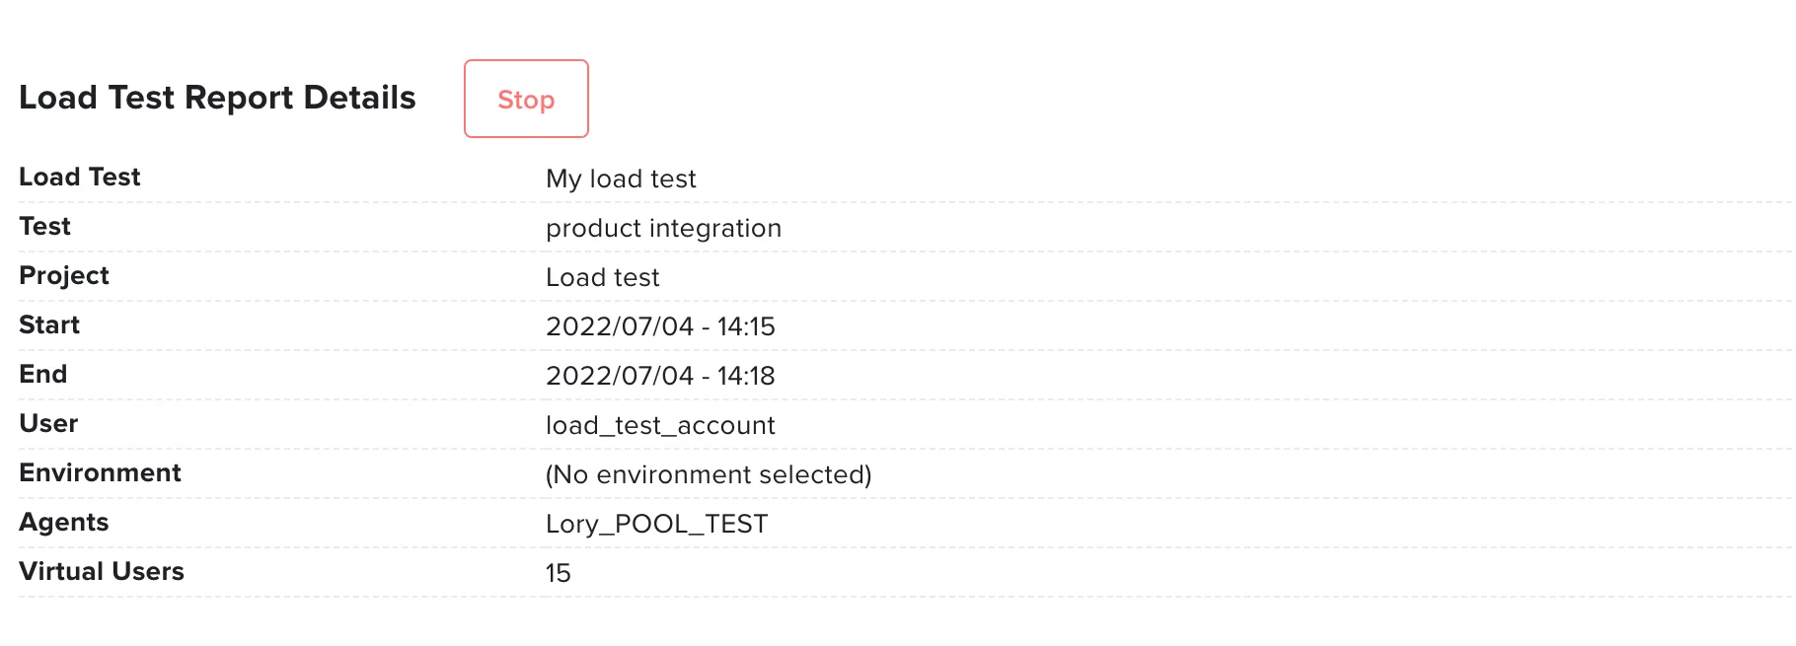Image resolution: width=1796 pixels, height=646 pixels.
Task: Open the test 'product integration'
Action: (x=663, y=228)
